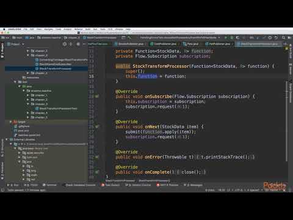Open Search Everywhere magnifier icon
The width and height of the screenshot is (293, 220).
click(283, 38)
